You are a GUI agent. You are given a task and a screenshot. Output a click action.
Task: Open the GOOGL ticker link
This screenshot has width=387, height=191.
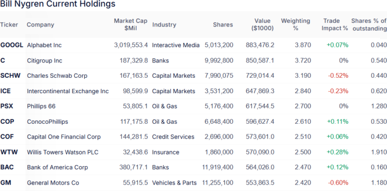(12, 45)
